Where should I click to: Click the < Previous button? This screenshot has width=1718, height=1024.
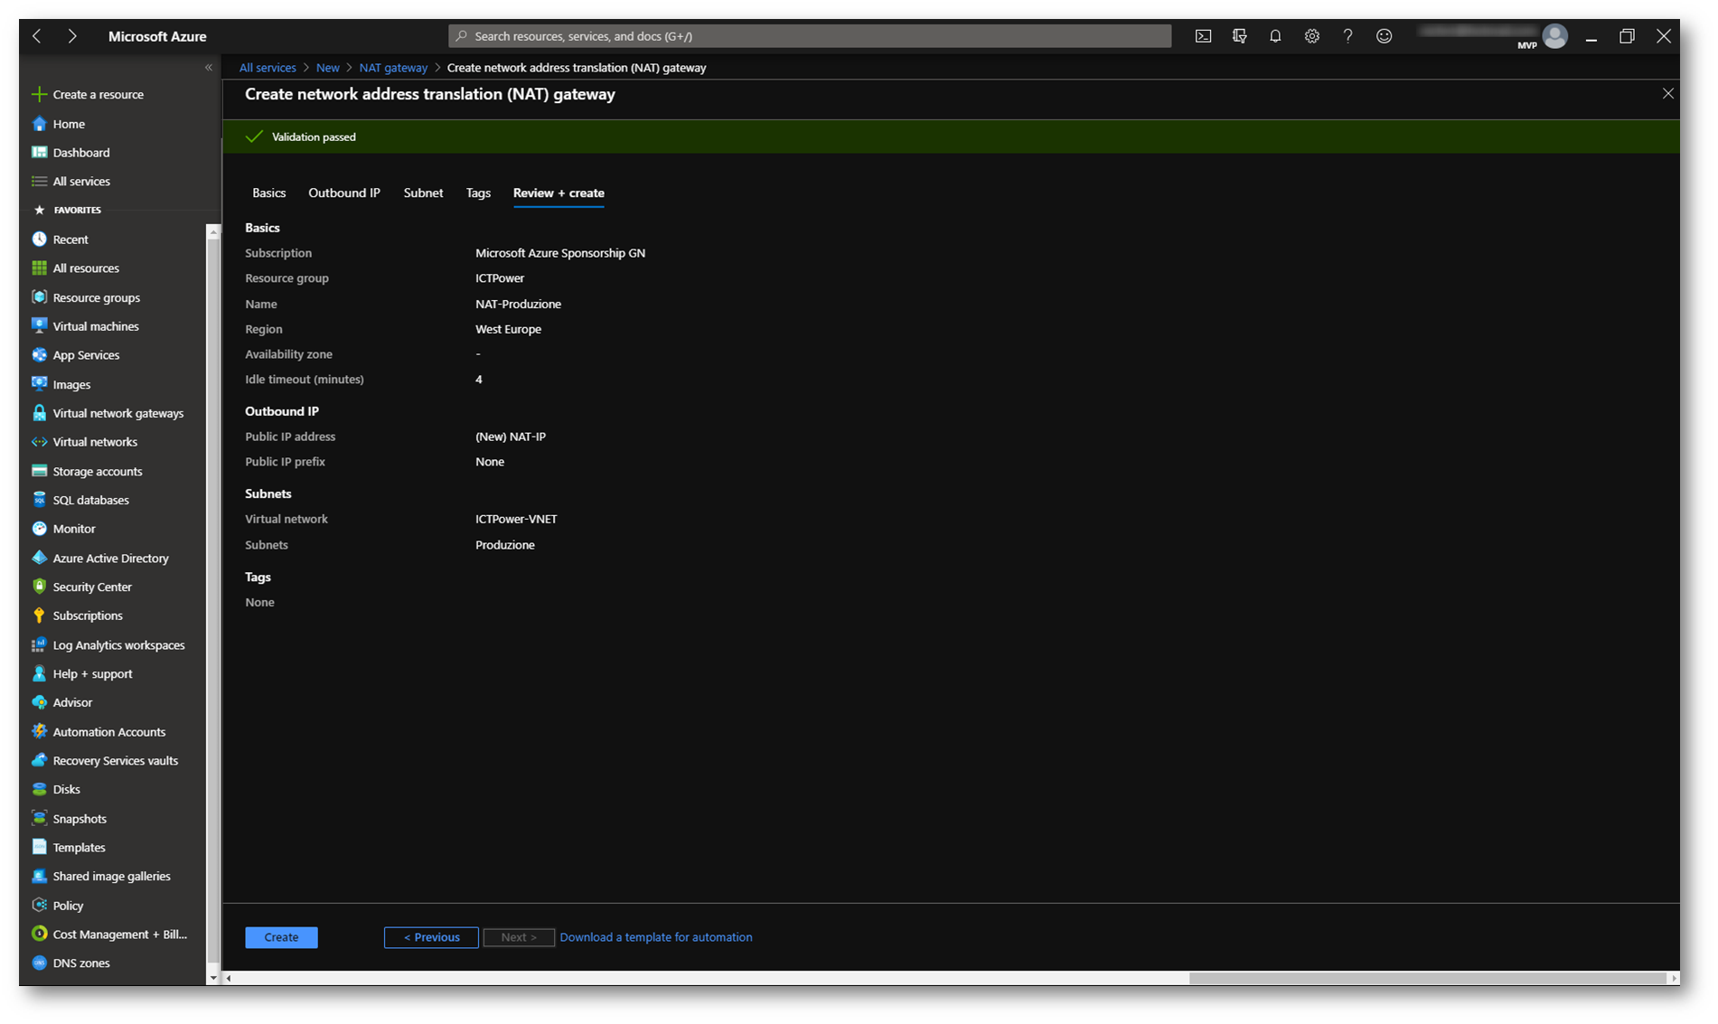(x=431, y=937)
